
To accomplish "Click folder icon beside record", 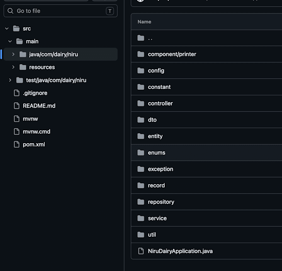I will (141, 185).
